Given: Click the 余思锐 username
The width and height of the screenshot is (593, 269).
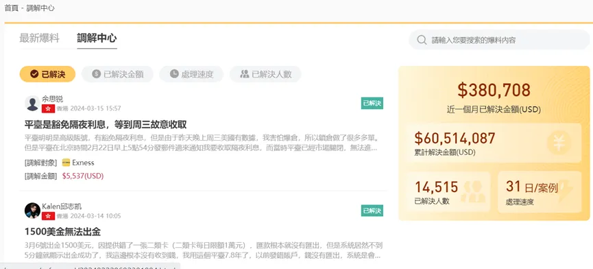Looking at the screenshot, I should point(53,99).
